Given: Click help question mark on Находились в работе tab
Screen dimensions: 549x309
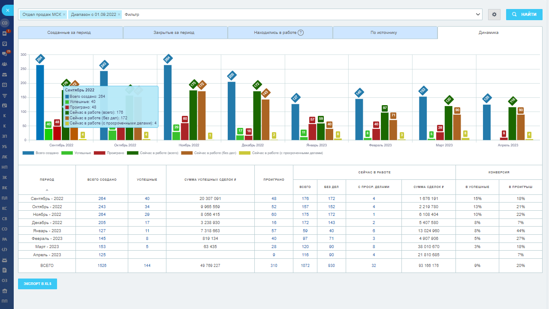Looking at the screenshot, I should pos(301,33).
